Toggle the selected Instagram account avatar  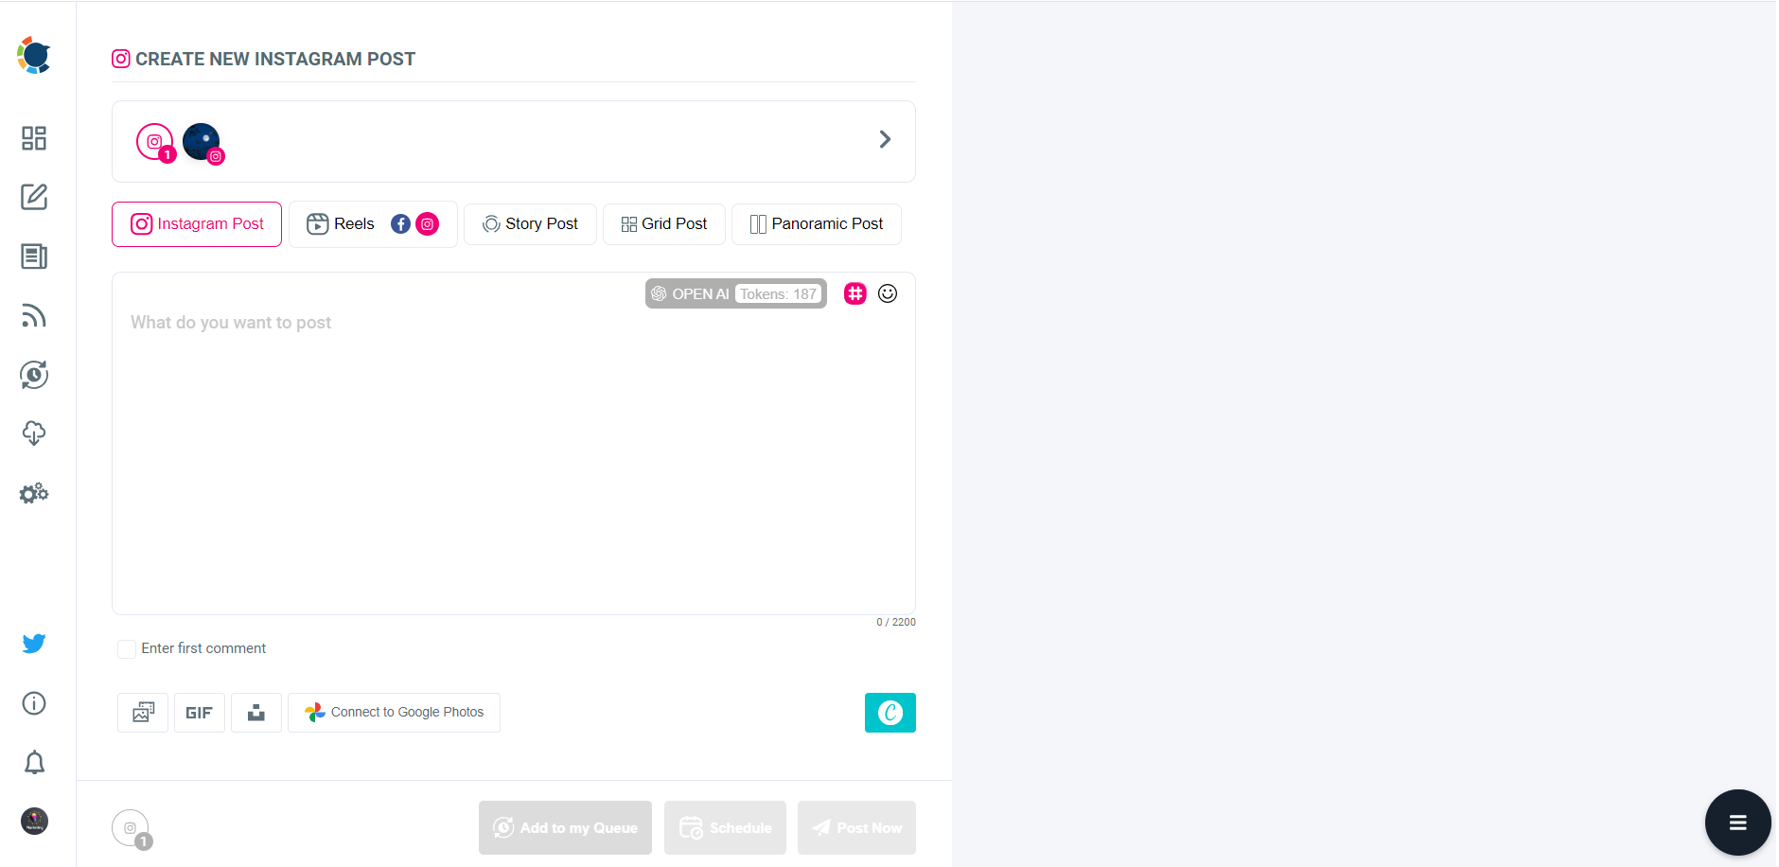[202, 141]
